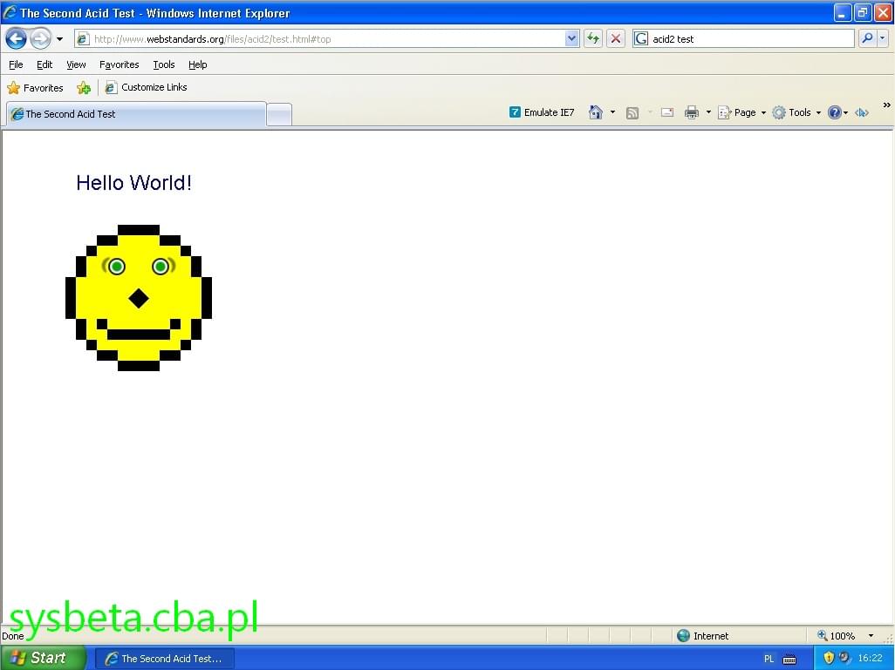The height and width of the screenshot is (670, 895).
Task: Click the Add to Favorites bar icon
Action: (x=84, y=88)
